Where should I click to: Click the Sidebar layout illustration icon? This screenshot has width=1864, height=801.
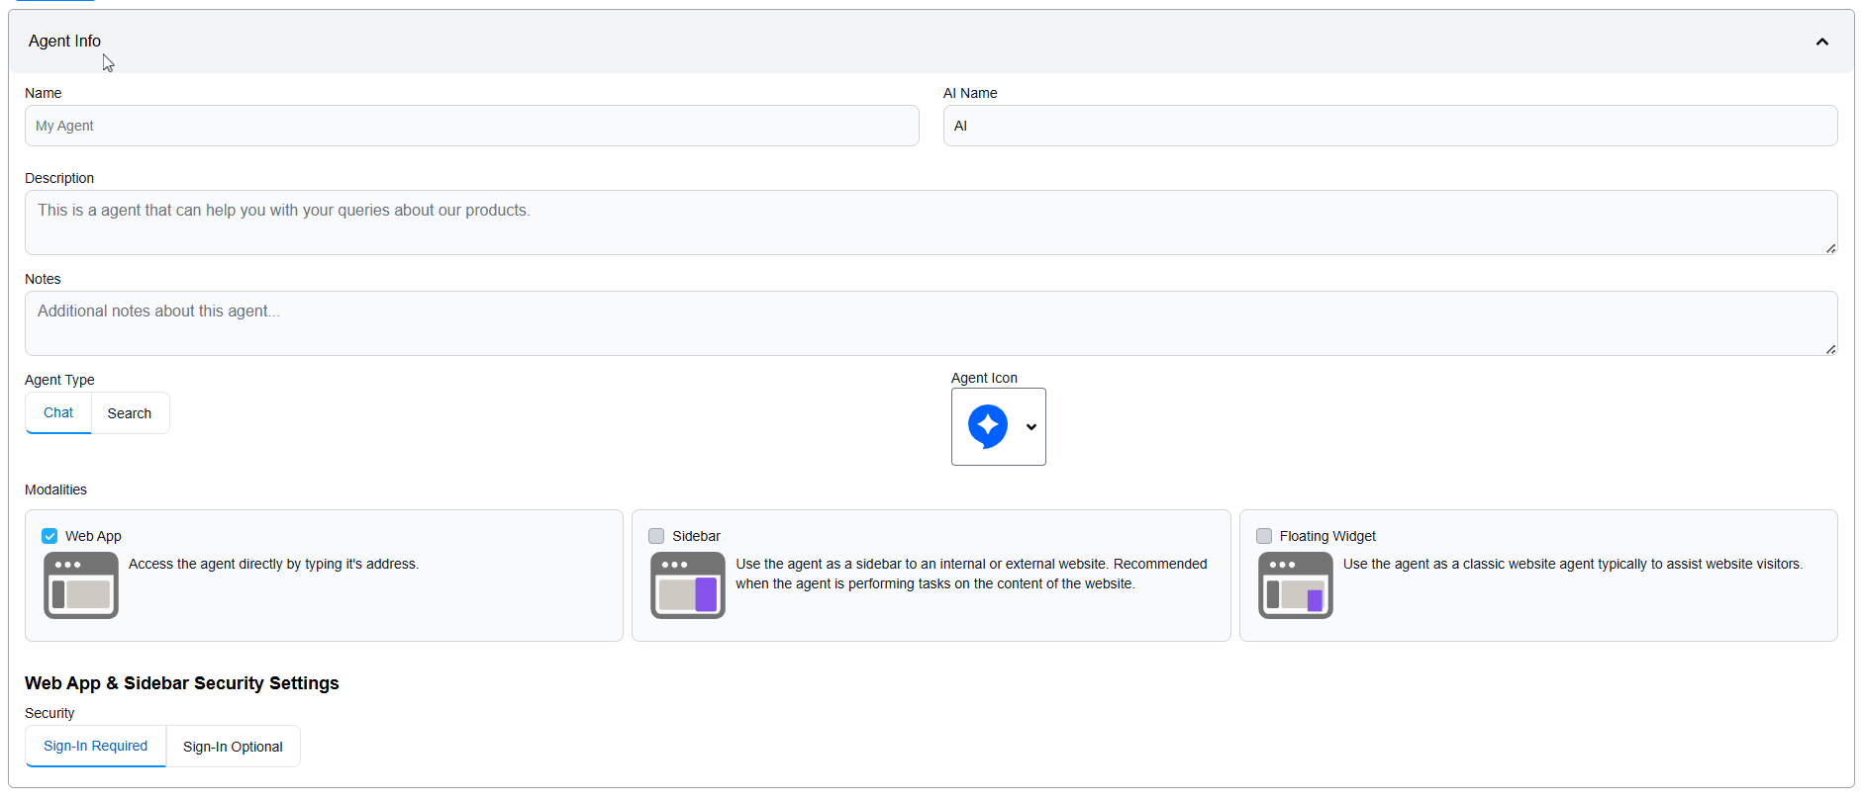[688, 585]
